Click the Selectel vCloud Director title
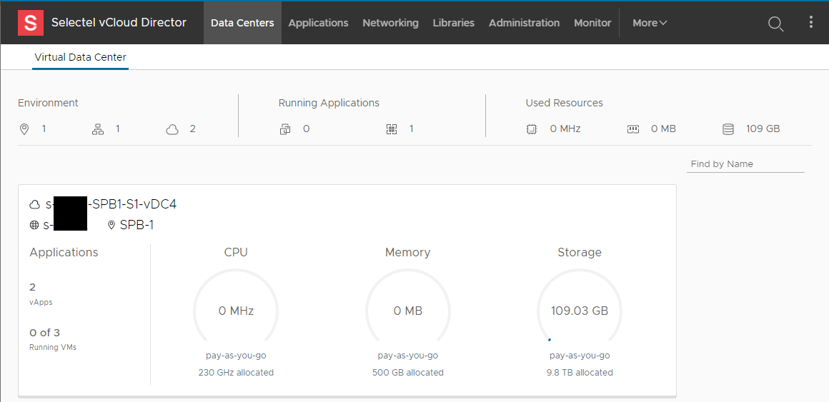Screen dimensions: 829x402 point(119,22)
